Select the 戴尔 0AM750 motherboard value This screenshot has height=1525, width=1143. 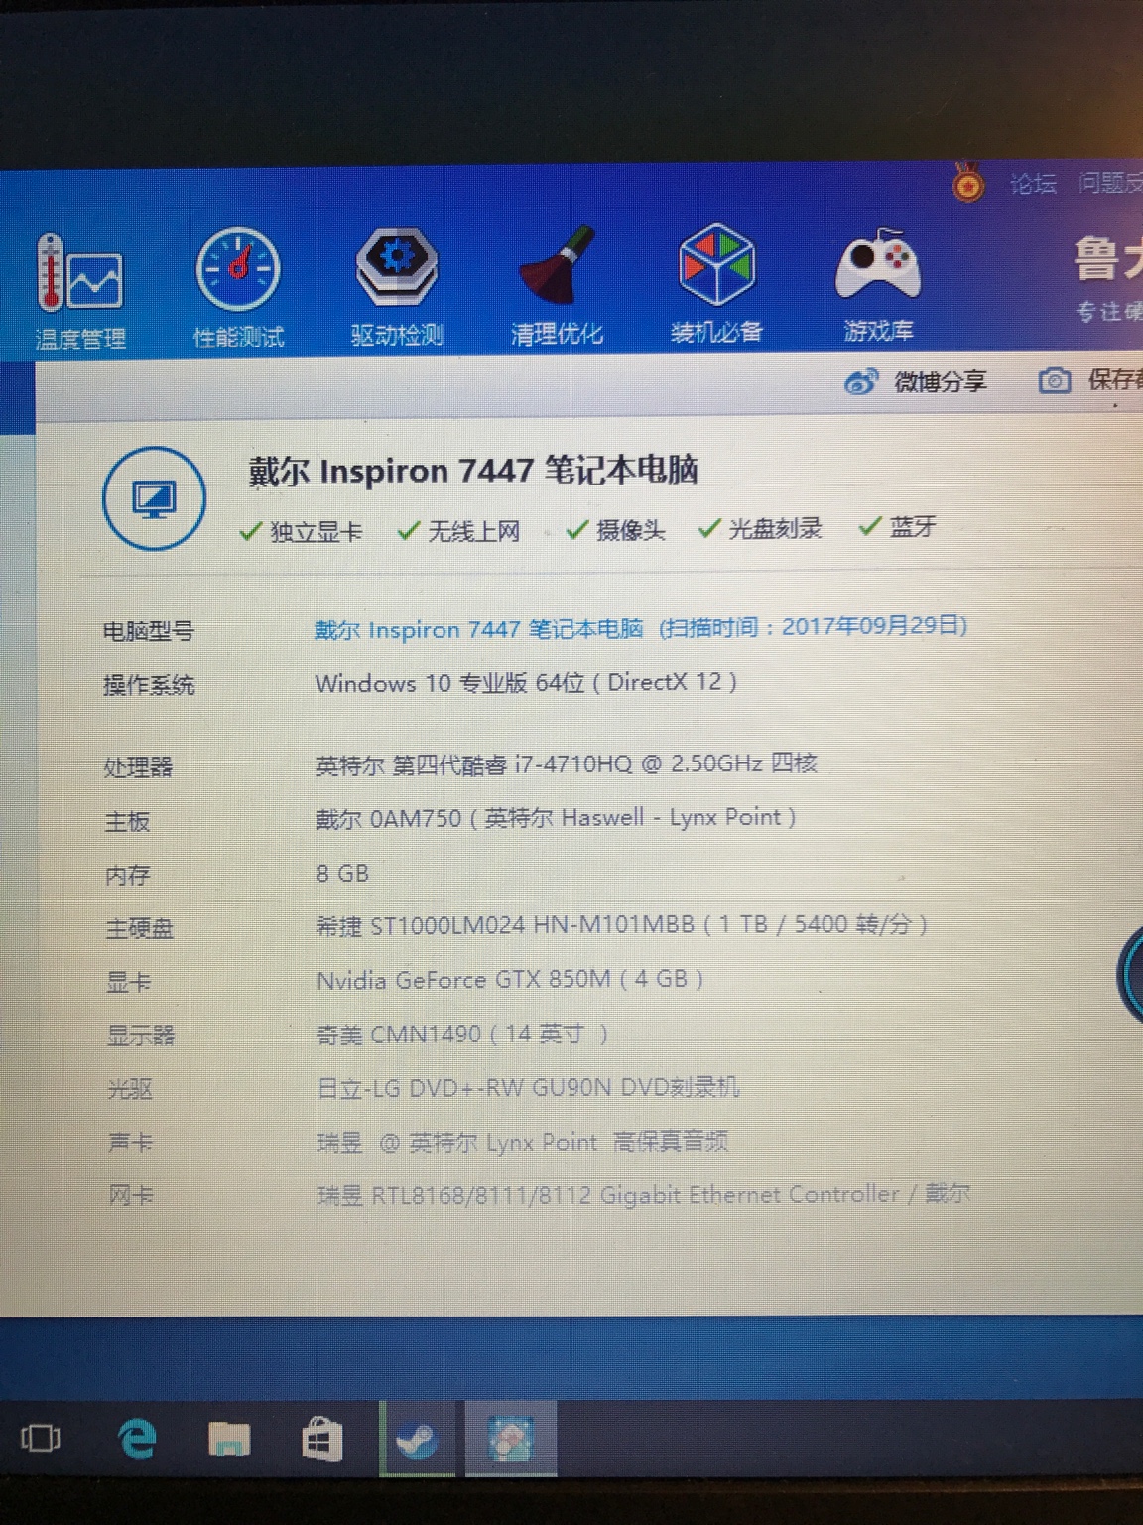556,818
